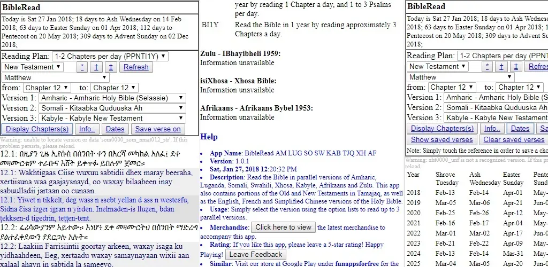The width and height of the screenshot is (548, 267).
Task: Click Info.. button in left panel
Action: (87, 129)
